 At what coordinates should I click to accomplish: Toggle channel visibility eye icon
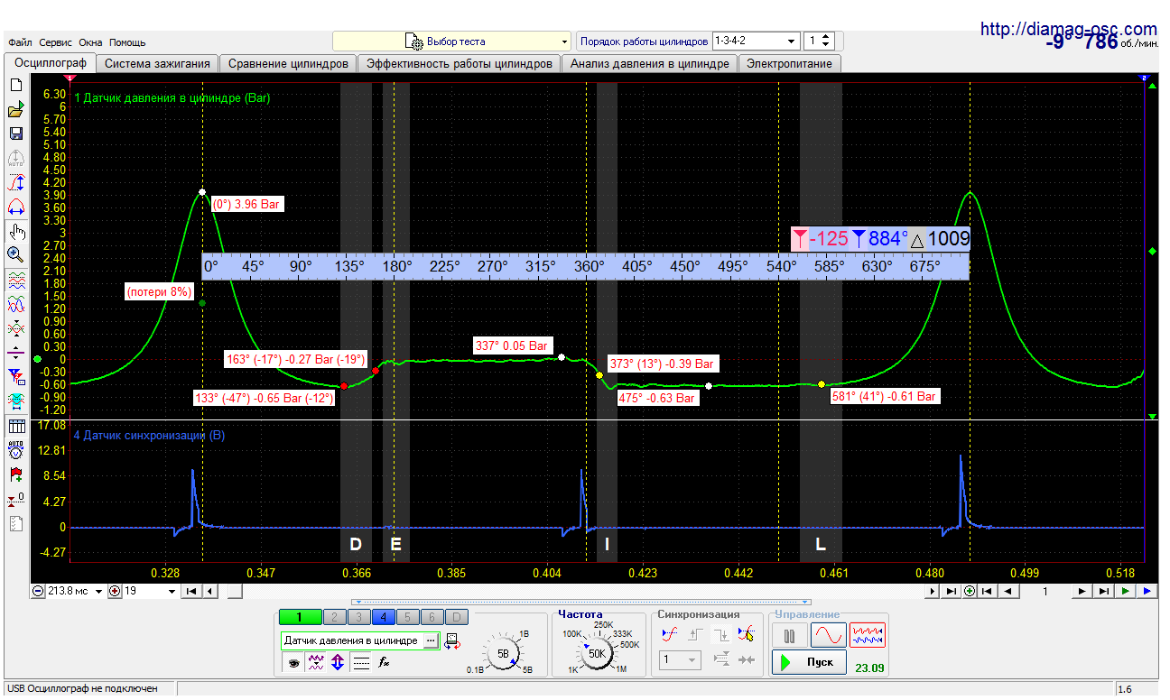click(x=293, y=662)
